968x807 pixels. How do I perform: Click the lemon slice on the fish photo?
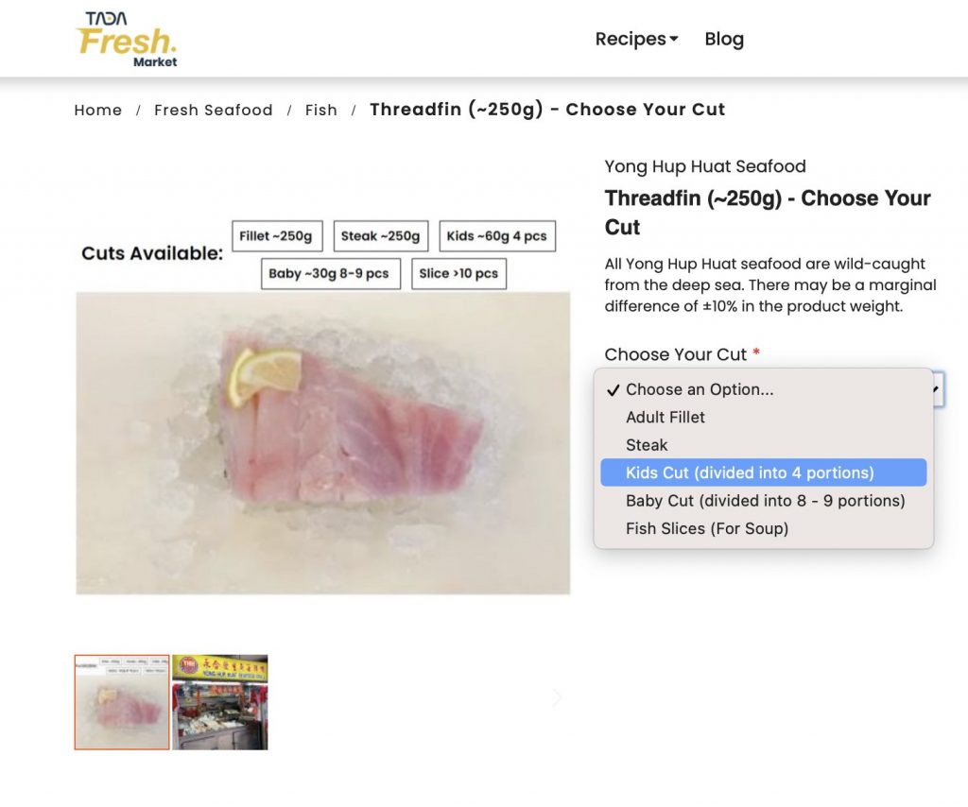265,376
